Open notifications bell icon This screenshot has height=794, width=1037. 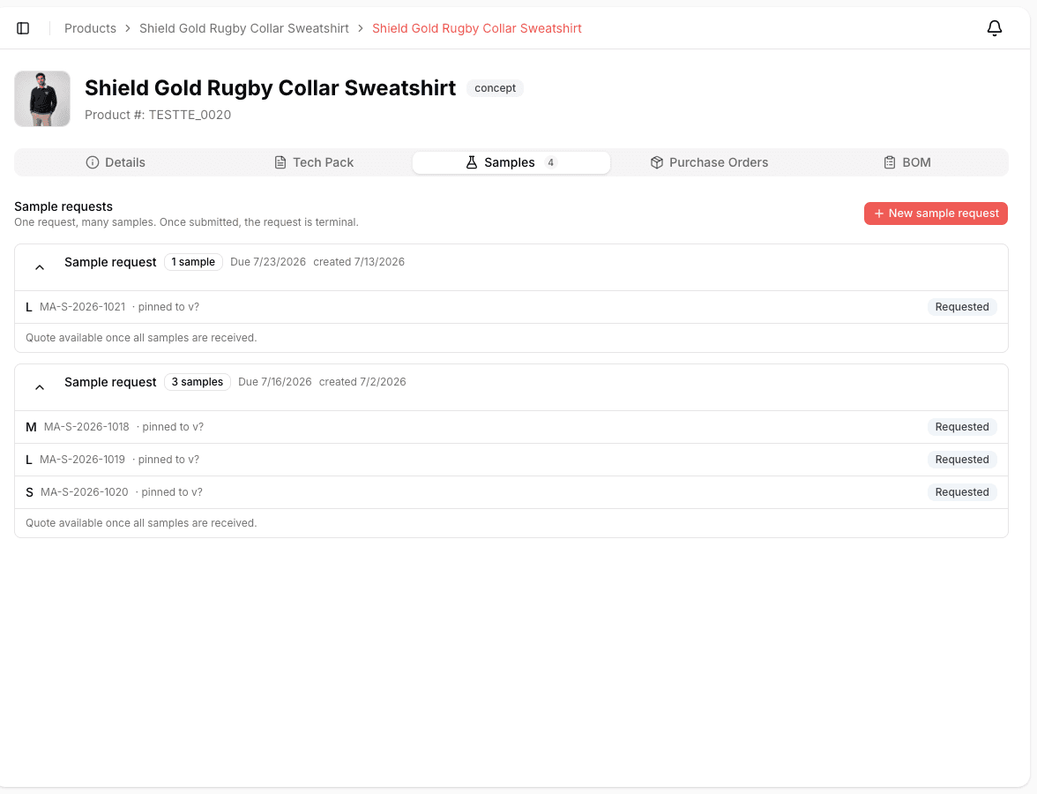click(x=994, y=28)
